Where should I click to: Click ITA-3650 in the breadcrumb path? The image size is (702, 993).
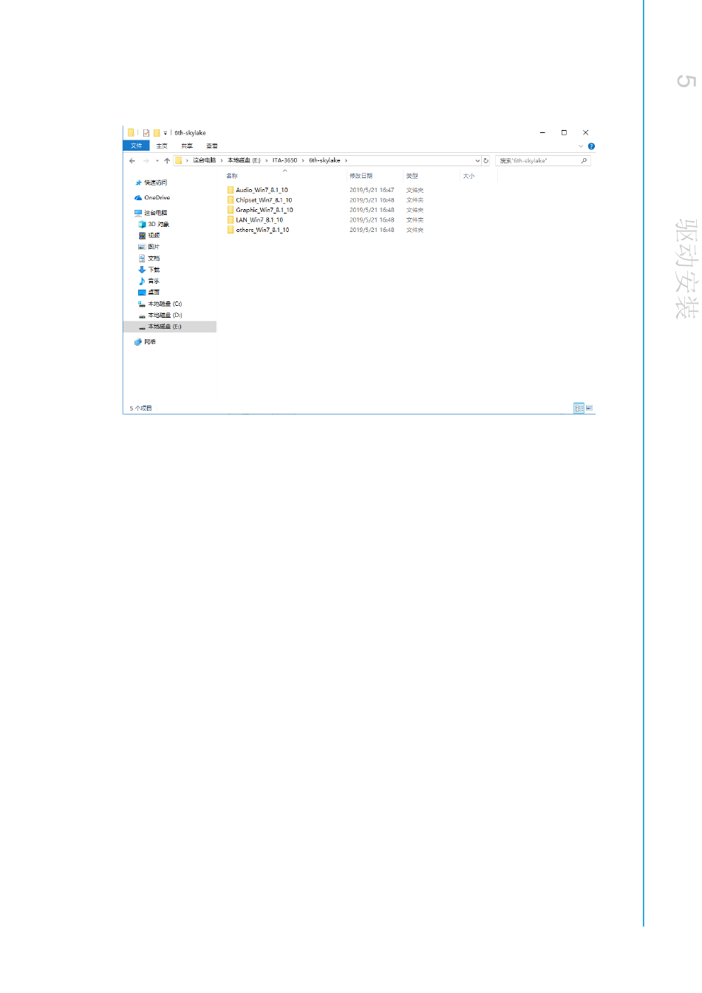[x=284, y=160]
